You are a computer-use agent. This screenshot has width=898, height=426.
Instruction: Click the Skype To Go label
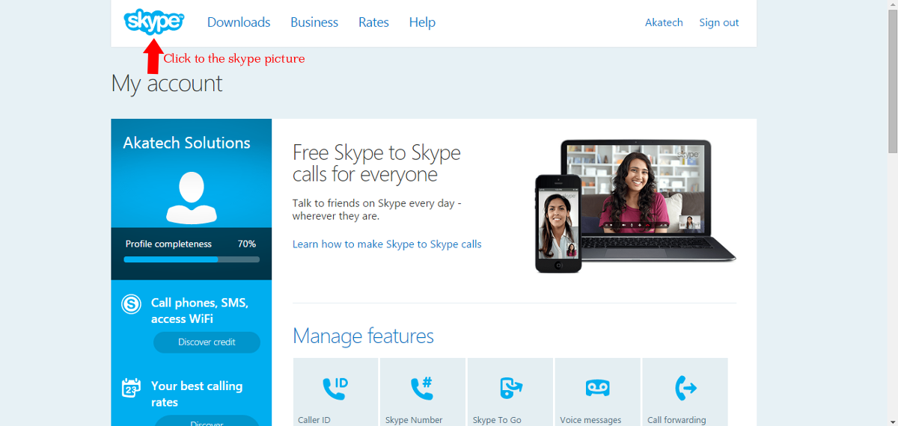tap(497, 420)
